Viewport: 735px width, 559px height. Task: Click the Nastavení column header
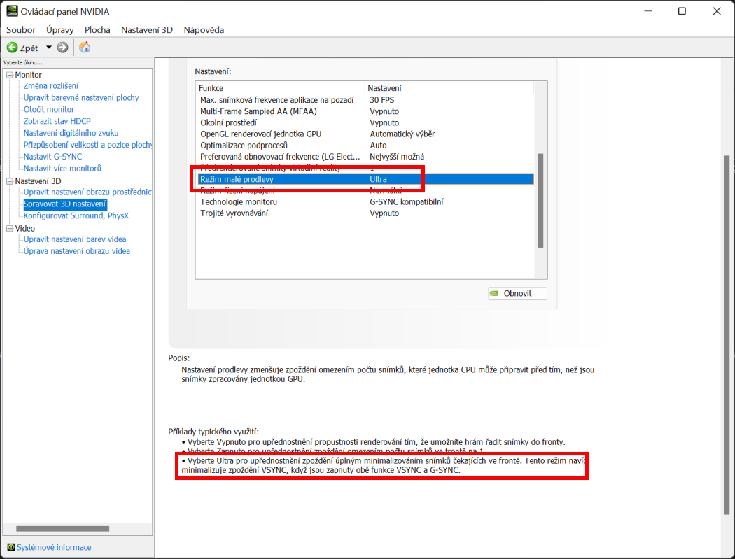point(449,88)
